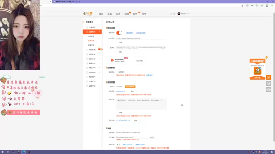
Task: Toggle the 直播开关 live switch
Action: [119, 33]
